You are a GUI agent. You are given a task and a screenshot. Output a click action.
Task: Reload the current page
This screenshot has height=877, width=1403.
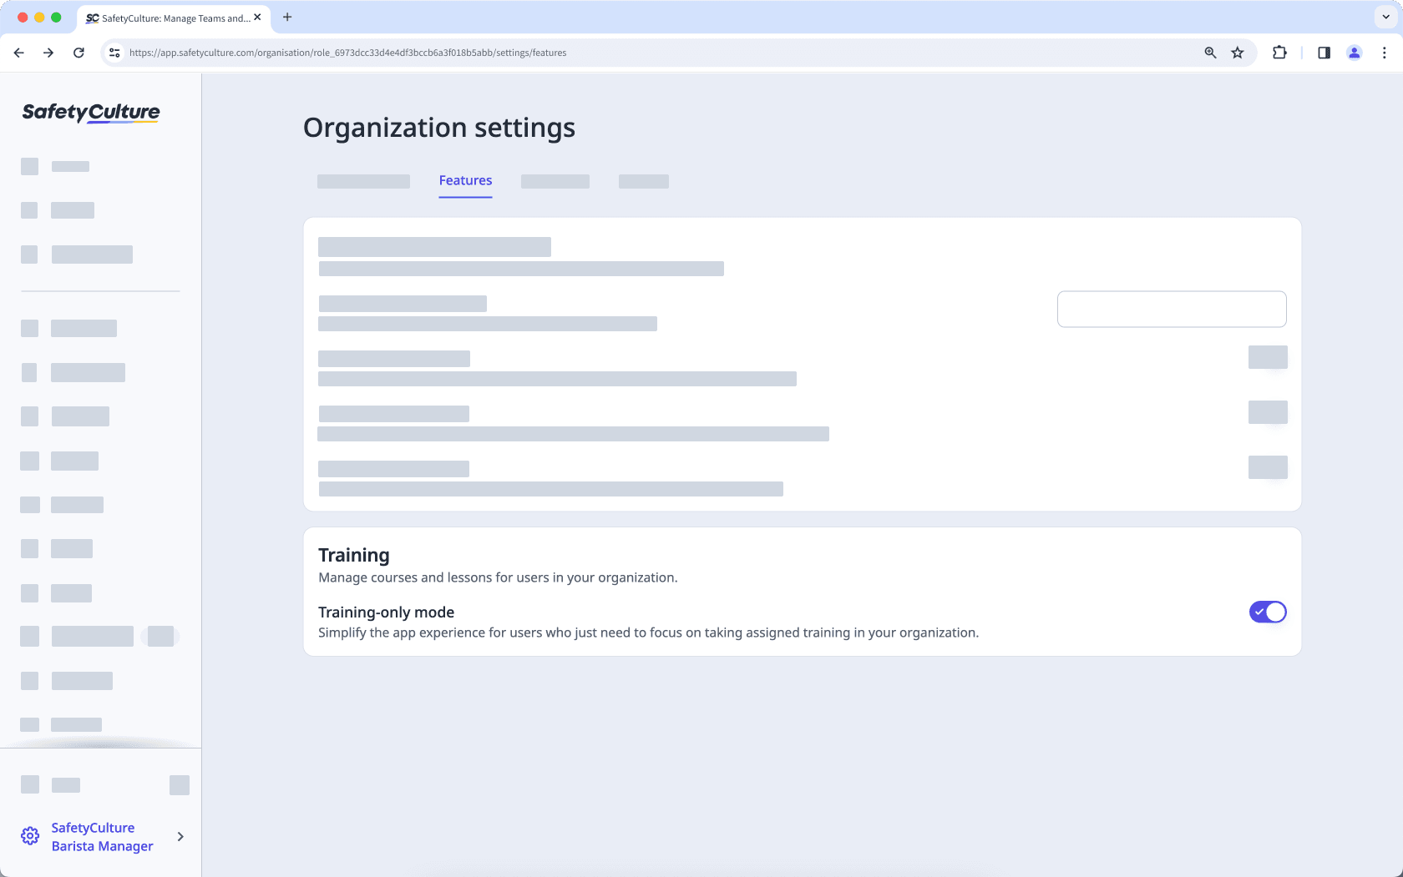click(x=79, y=52)
